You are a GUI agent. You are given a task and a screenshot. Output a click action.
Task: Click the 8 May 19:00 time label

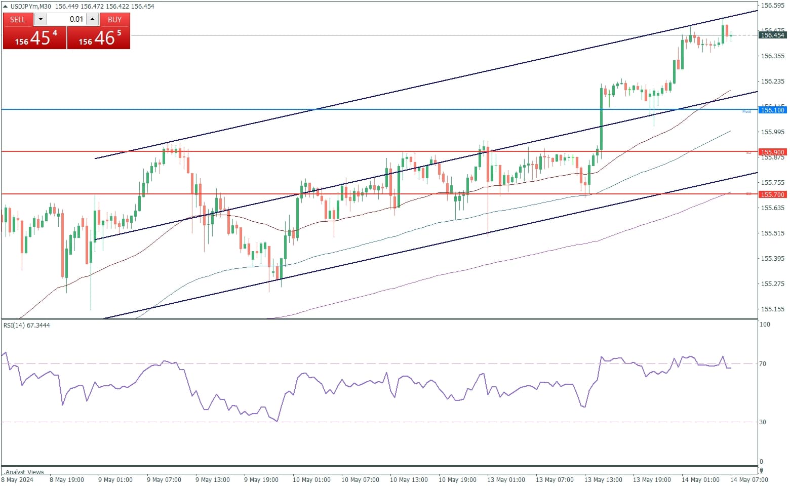pos(66,480)
